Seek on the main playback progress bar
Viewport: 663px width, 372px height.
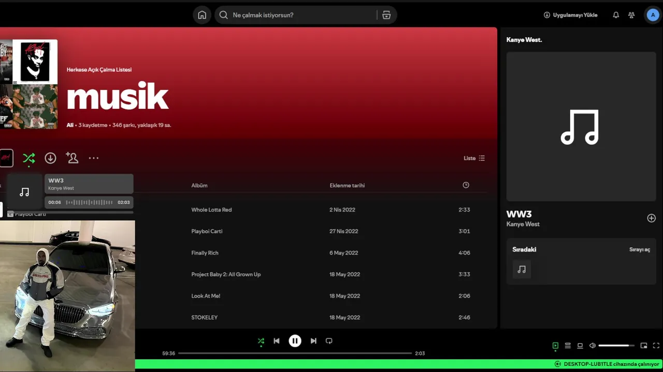295,353
